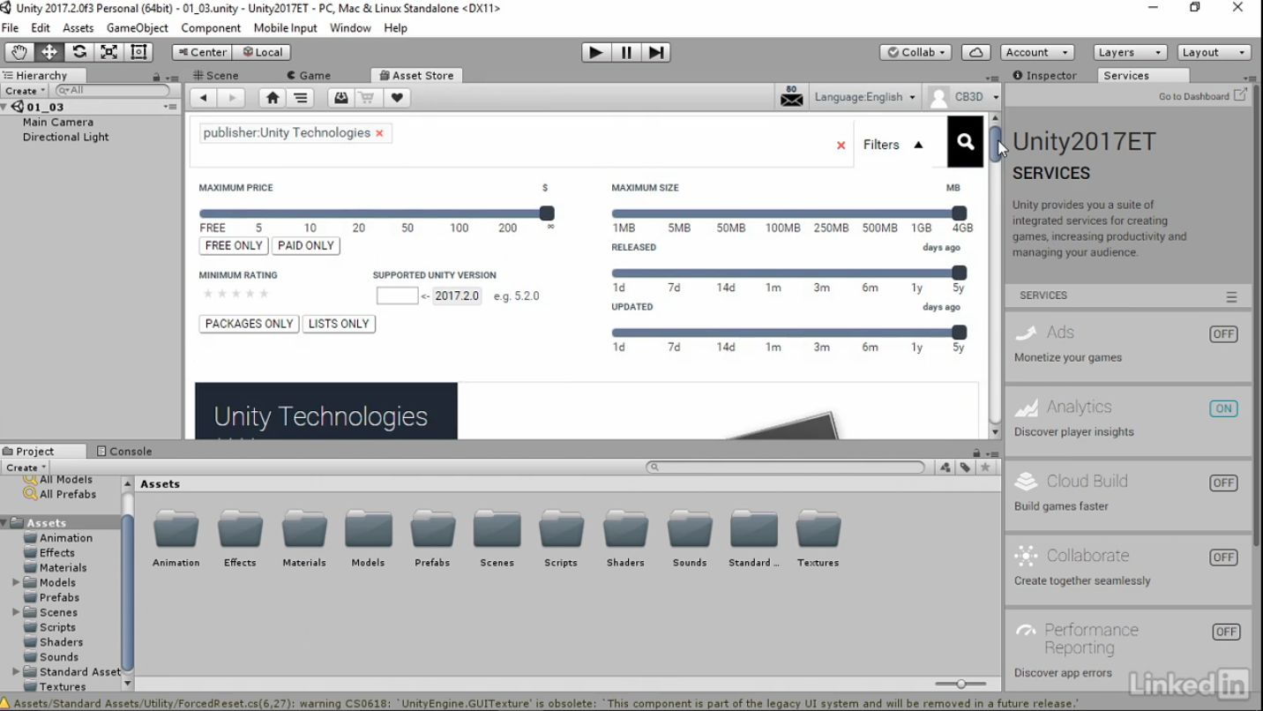1263x711 pixels.
Task: Expand the Scenes folder in tree
Action: click(x=16, y=612)
